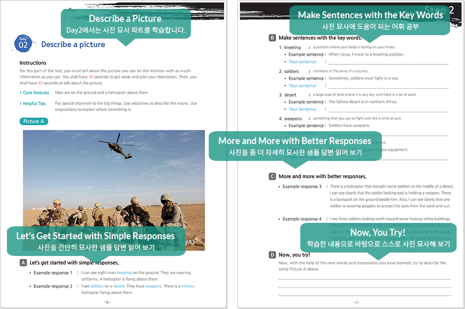Click page number 7 at the bottom

[357, 303]
